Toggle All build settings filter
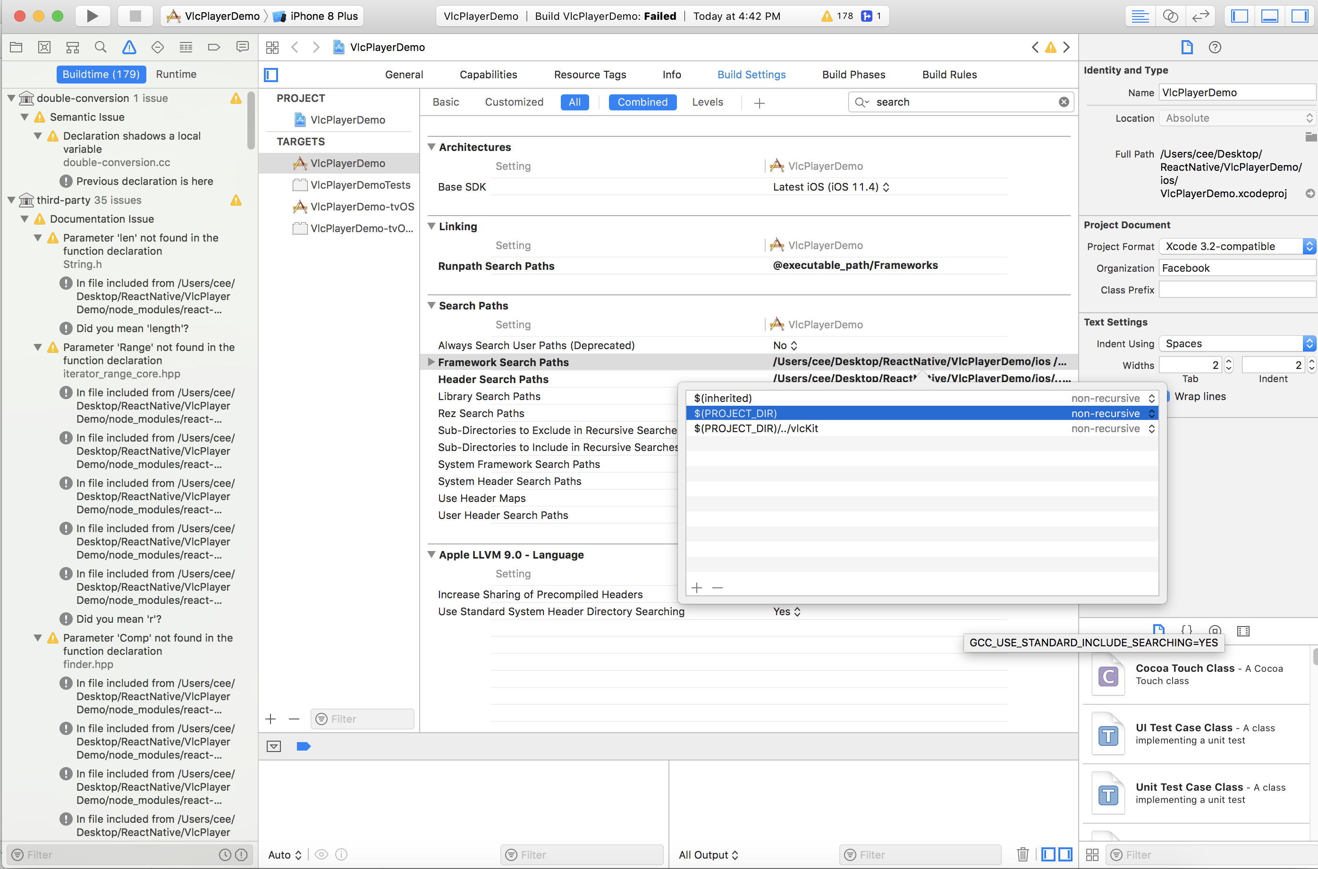The height and width of the screenshot is (869, 1318). tap(574, 102)
